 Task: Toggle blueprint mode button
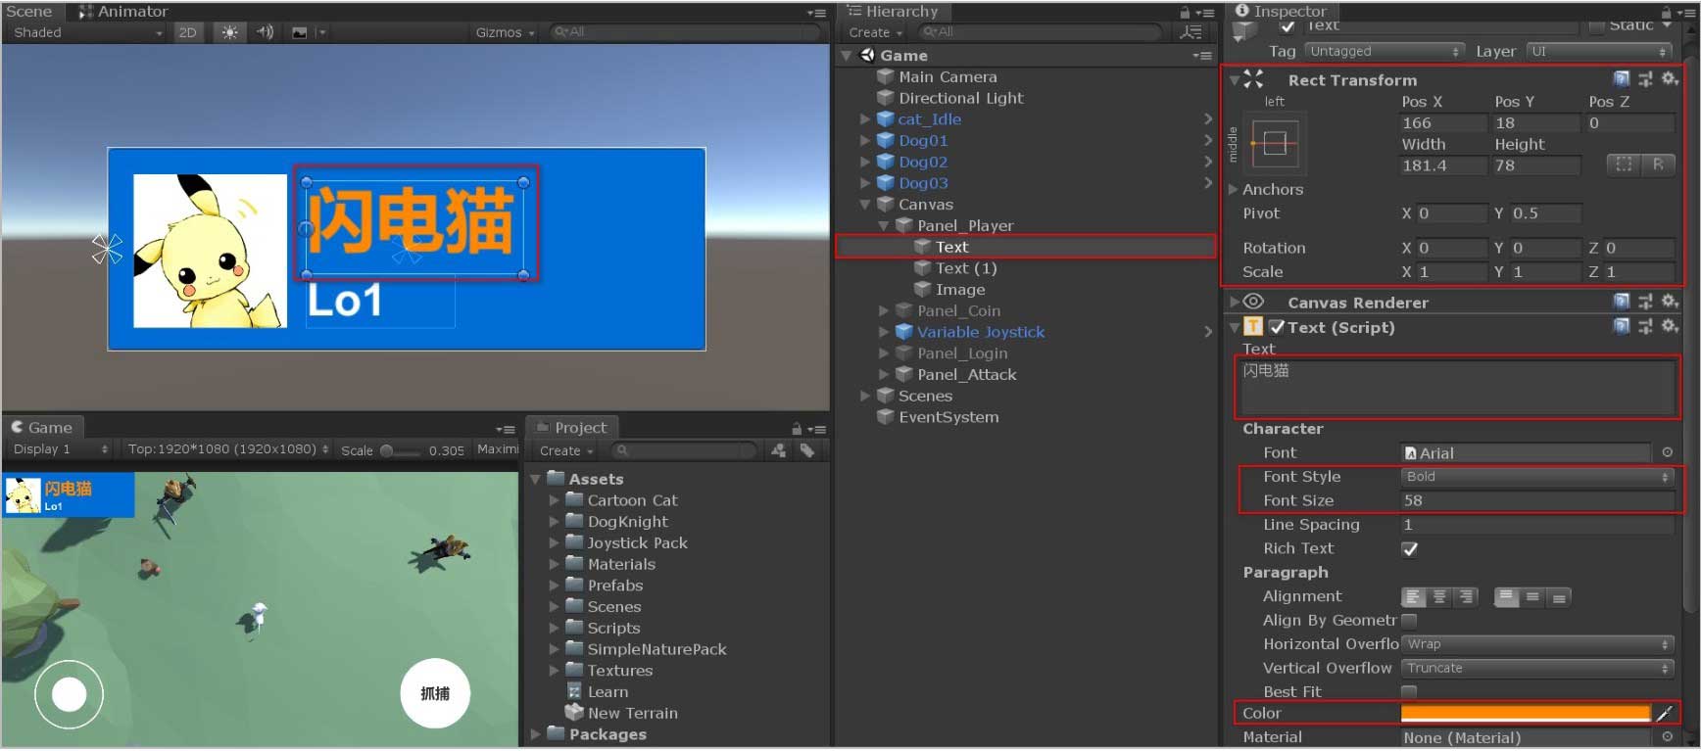tap(1624, 164)
